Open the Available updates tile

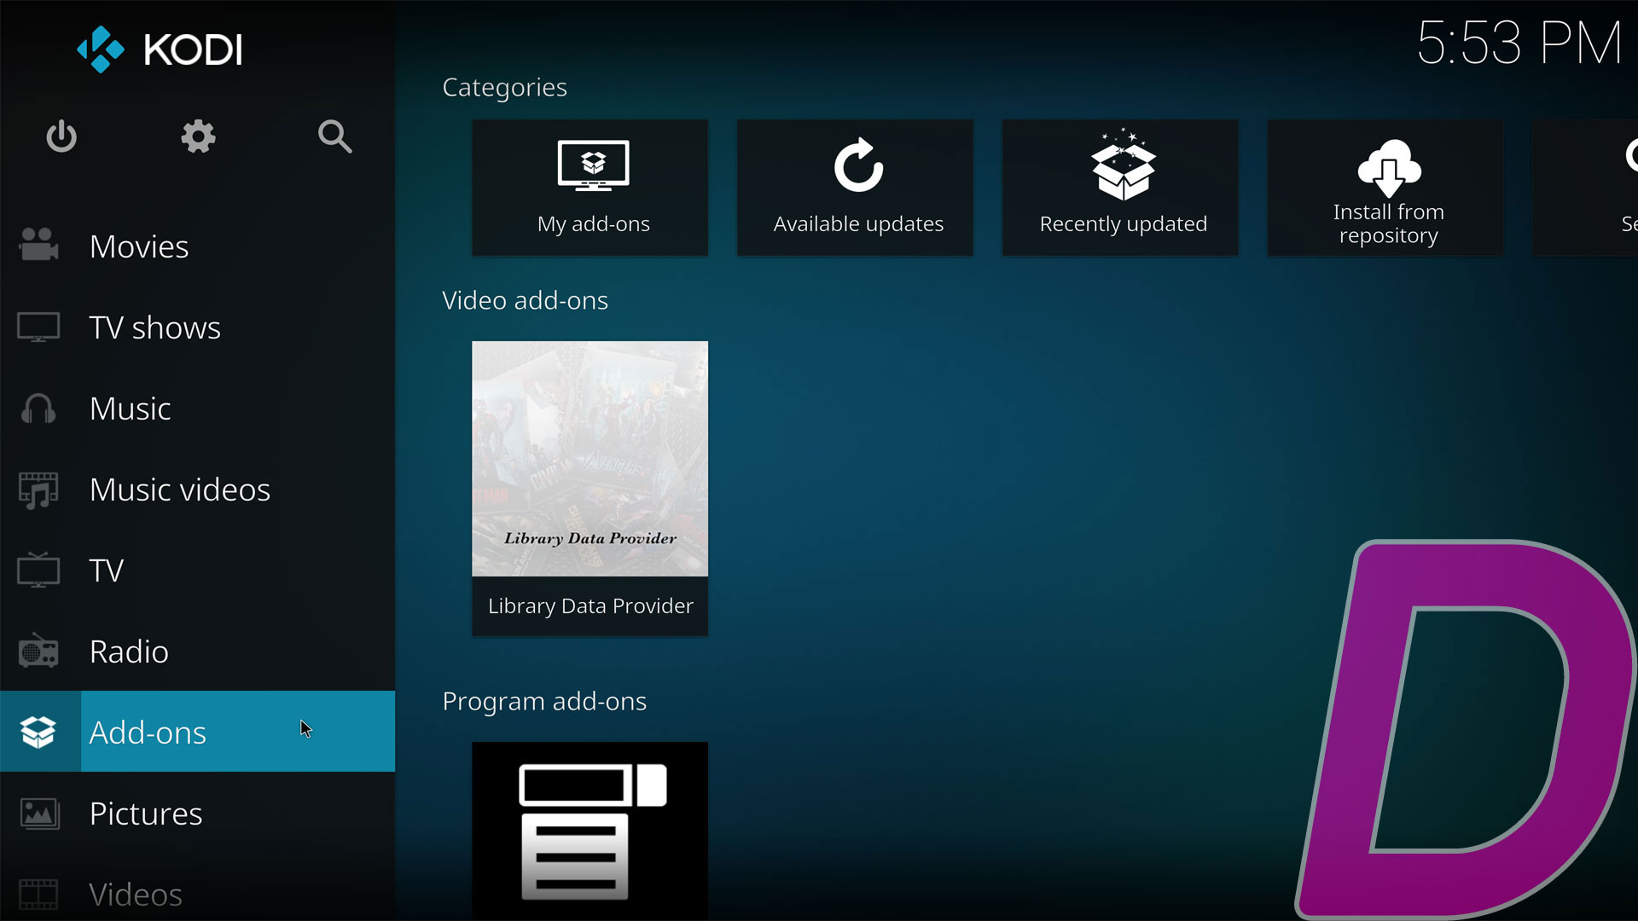(x=855, y=188)
